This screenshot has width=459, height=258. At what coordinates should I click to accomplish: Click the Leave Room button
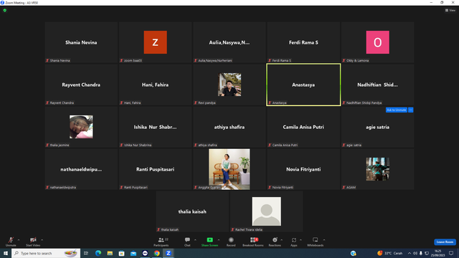click(445, 242)
